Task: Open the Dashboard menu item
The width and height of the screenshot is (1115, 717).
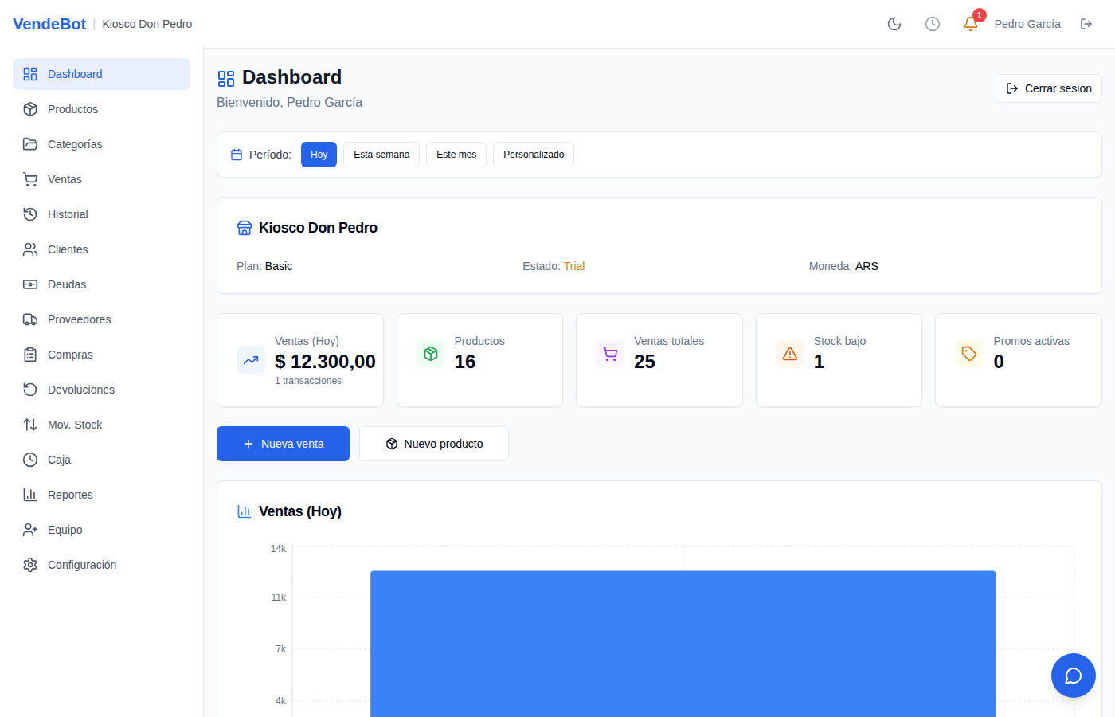Action: (101, 74)
